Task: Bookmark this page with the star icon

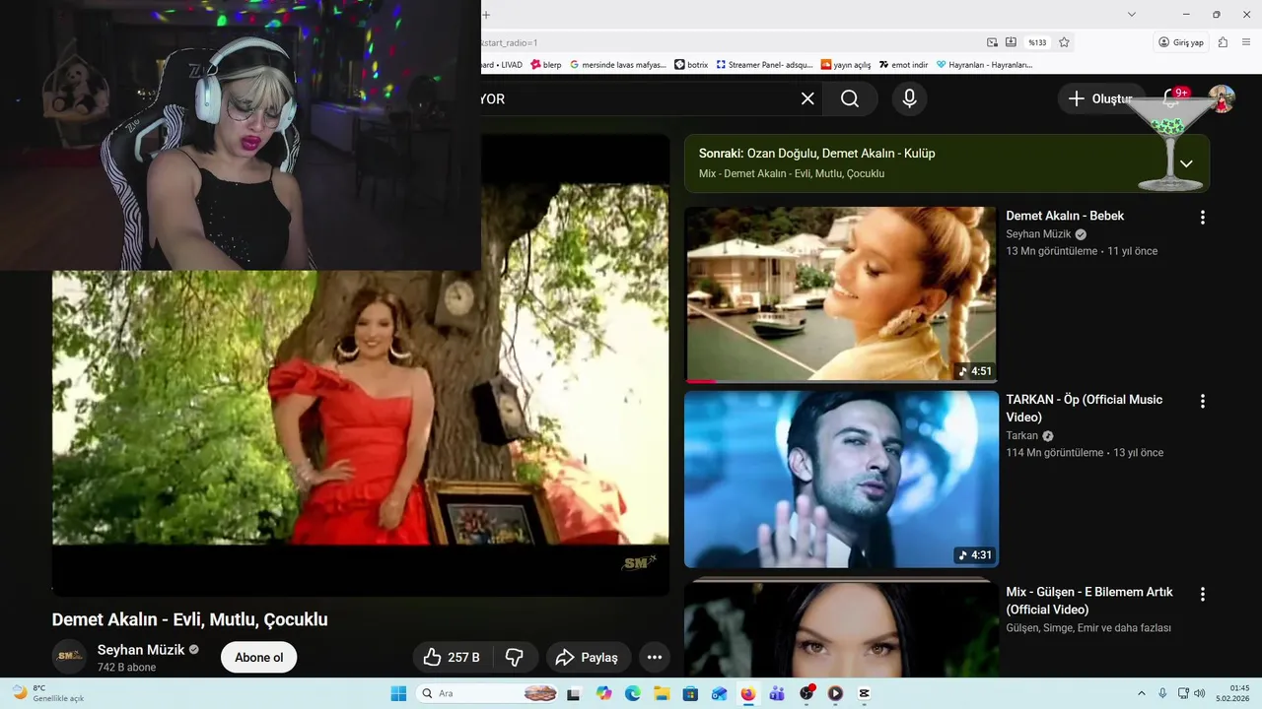Action: [1064, 42]
